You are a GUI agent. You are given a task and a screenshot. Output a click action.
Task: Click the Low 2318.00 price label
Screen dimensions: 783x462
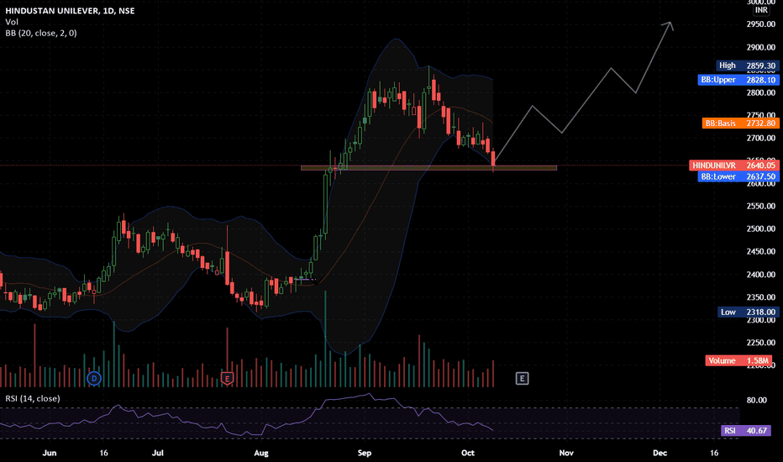coord(748,312)
